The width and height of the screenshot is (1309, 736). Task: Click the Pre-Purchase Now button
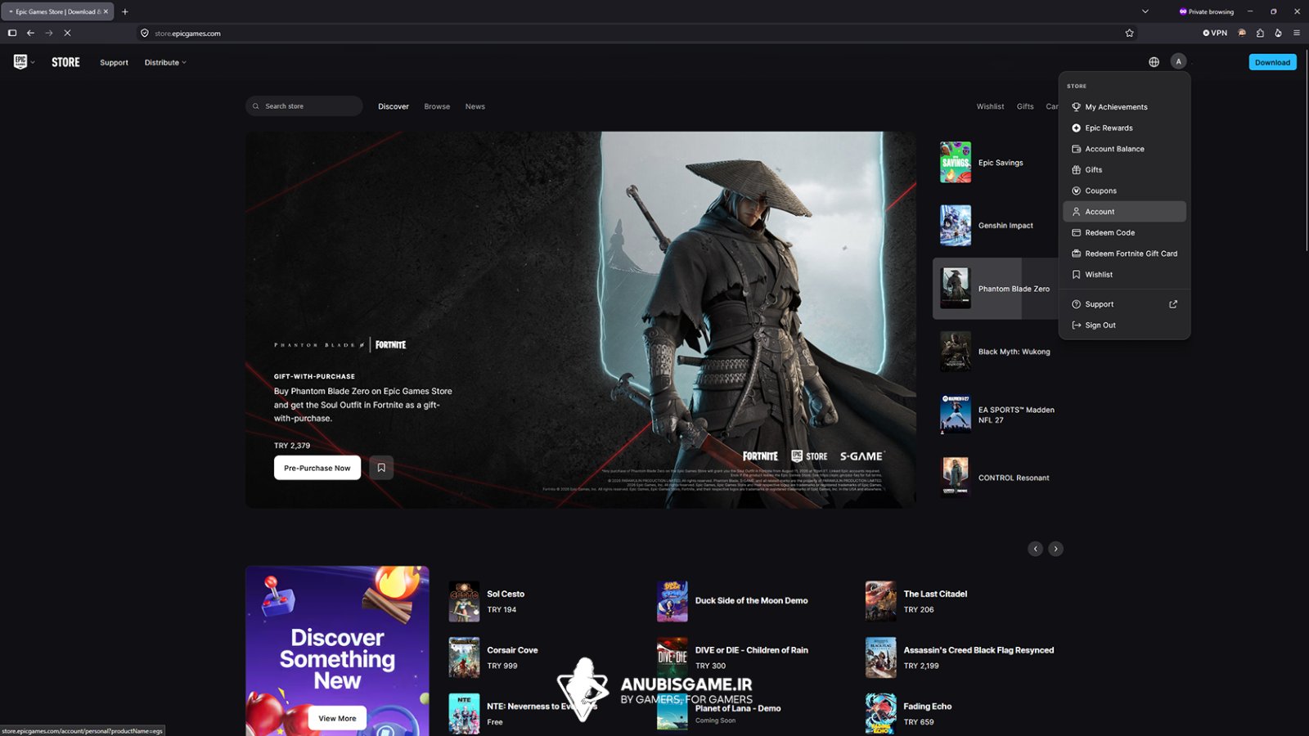tap(317, 468)
